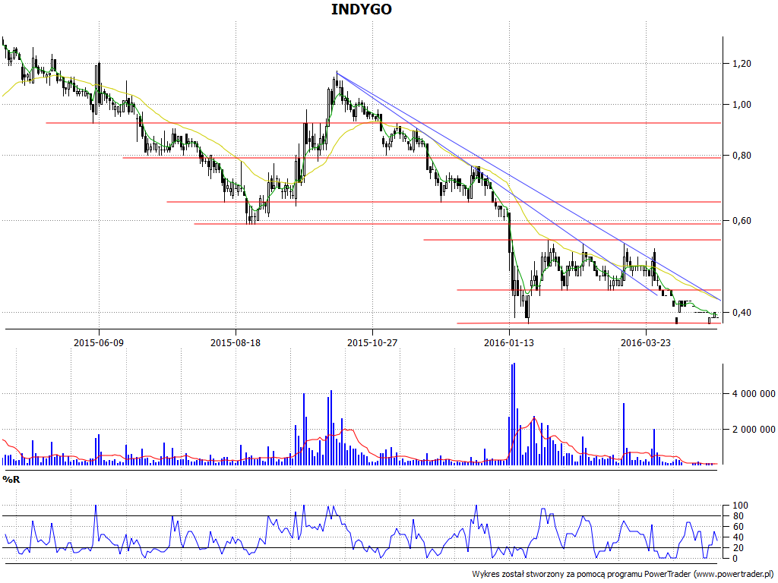
Task: Click the tallest volume bar near 2016-01-13
Action: coord(514,414)
